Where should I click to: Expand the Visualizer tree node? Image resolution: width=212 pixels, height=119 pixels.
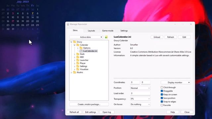75,69
